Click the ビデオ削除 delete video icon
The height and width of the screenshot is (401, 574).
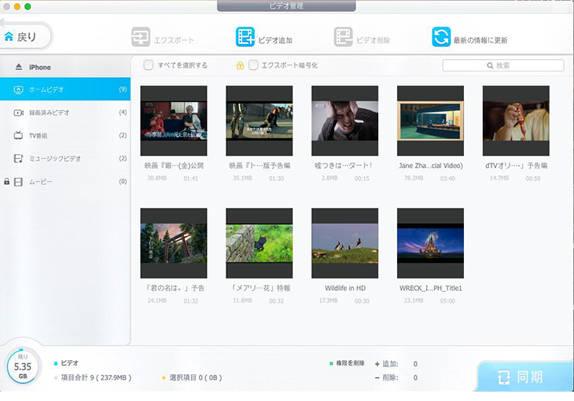click(343, 38)
